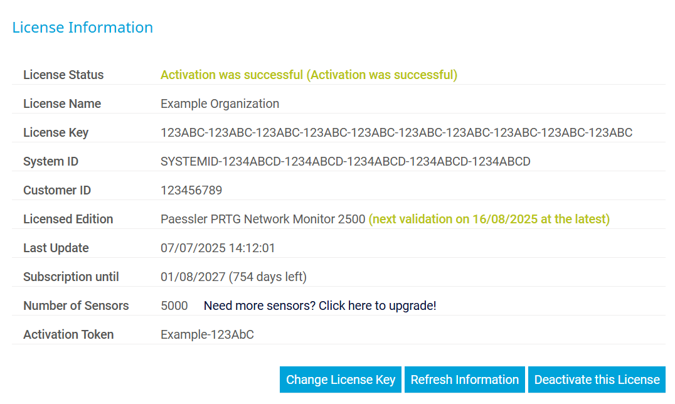Click the green next validation date notice

tap(489, 219)
